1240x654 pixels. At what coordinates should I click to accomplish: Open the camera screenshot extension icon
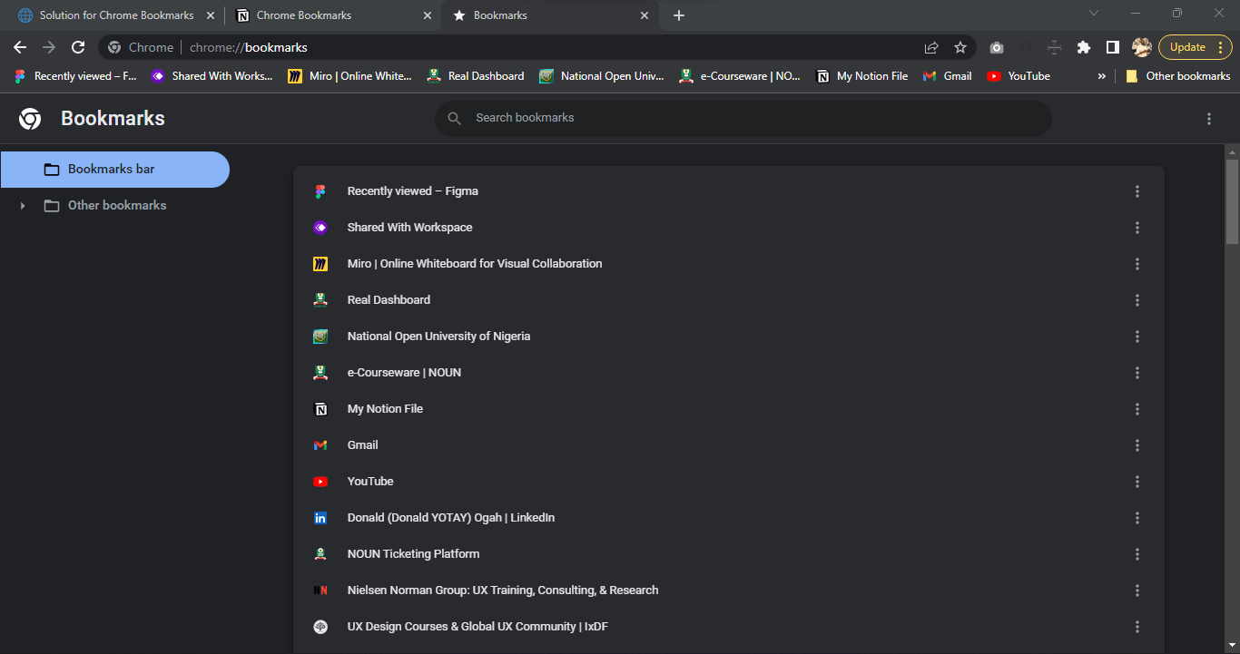997,47
